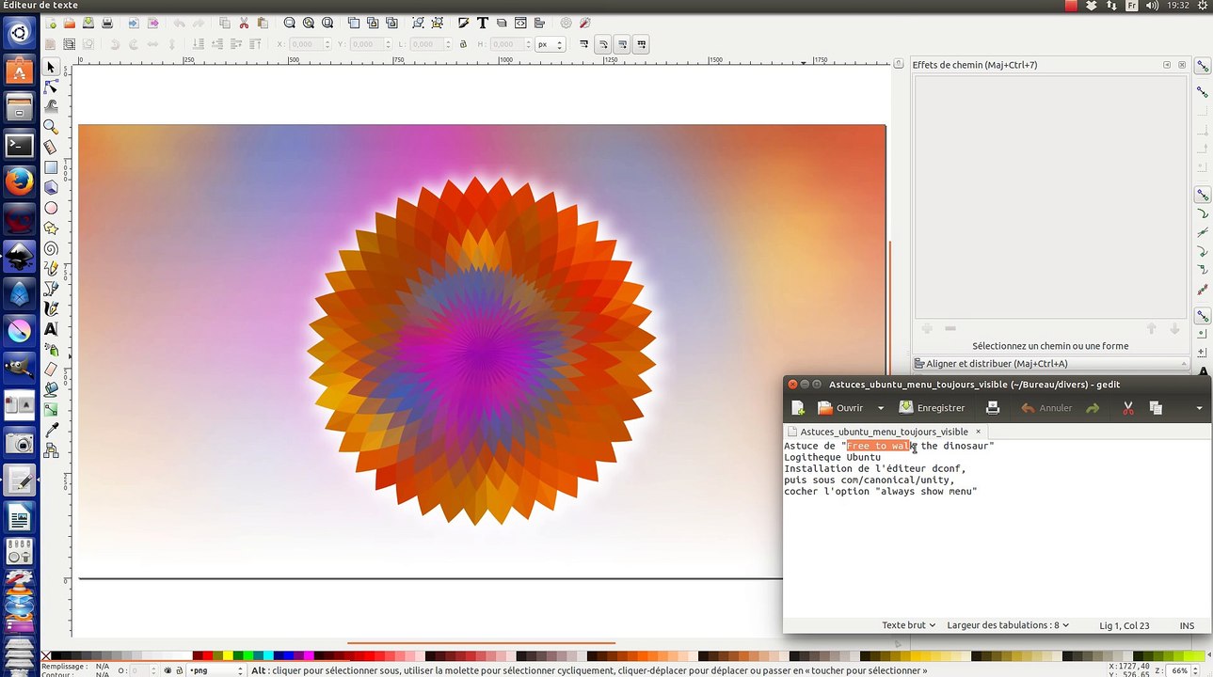Select the star/polygon tool

pos(51,228)
